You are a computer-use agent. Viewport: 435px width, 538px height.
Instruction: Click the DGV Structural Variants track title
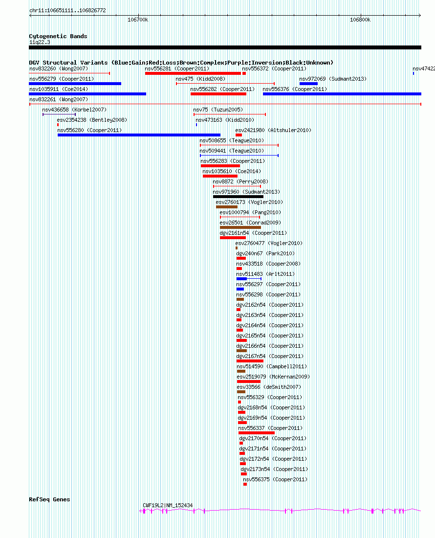pos(181,63)
